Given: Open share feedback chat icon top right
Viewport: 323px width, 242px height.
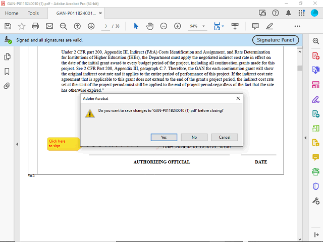Looking at the screenshot, I should point(262,13).
